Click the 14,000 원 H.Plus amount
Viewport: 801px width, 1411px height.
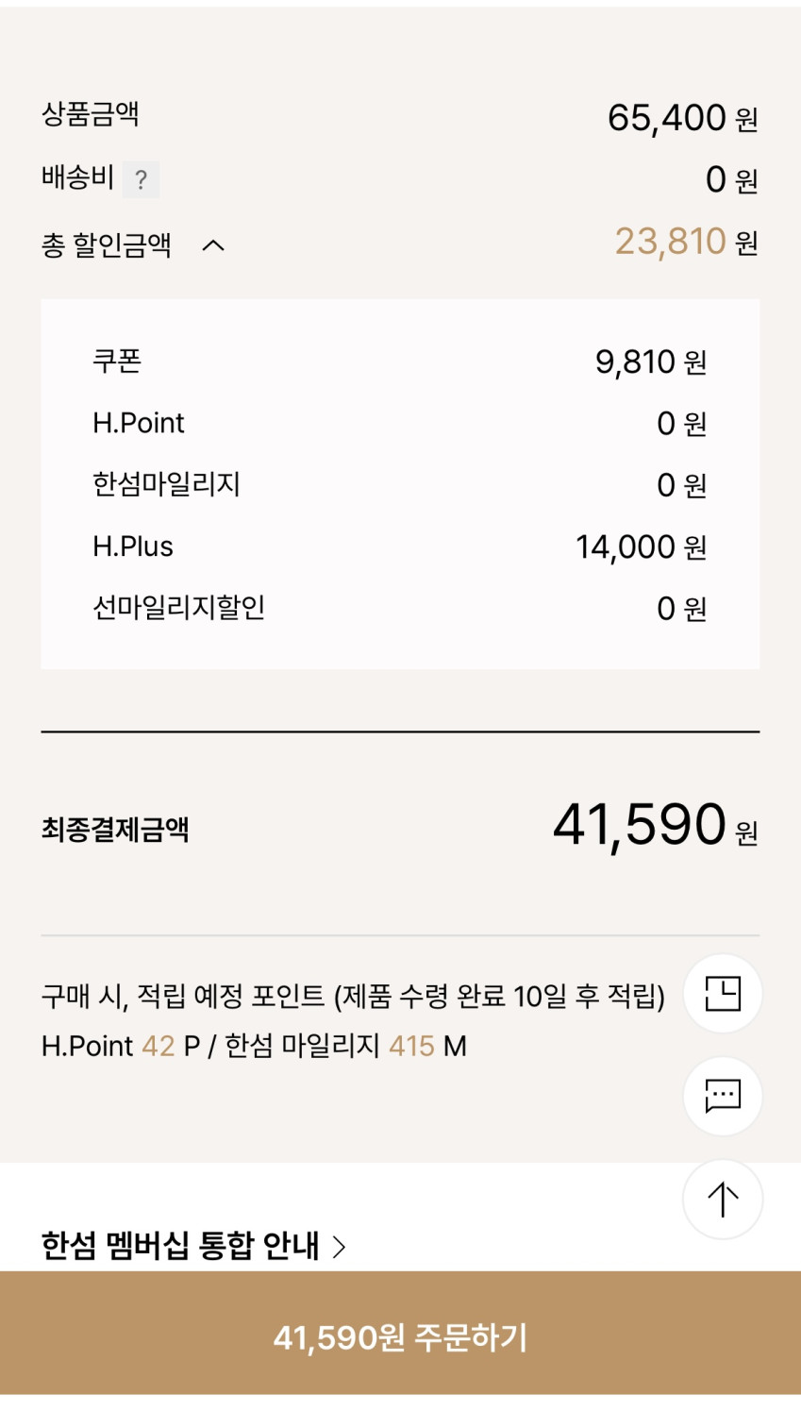tap(640, 547)
